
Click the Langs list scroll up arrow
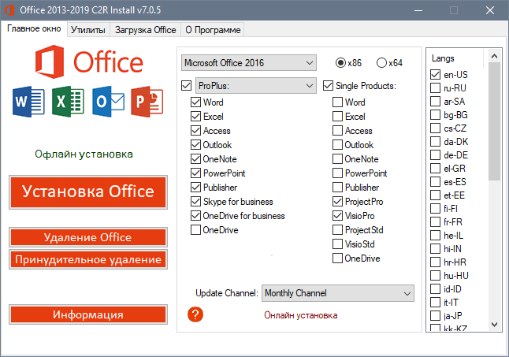pos(494,56)
